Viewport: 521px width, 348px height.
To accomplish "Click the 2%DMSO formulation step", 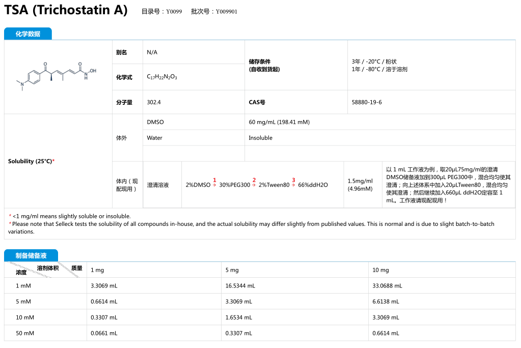I will click(x=198, y=185).
